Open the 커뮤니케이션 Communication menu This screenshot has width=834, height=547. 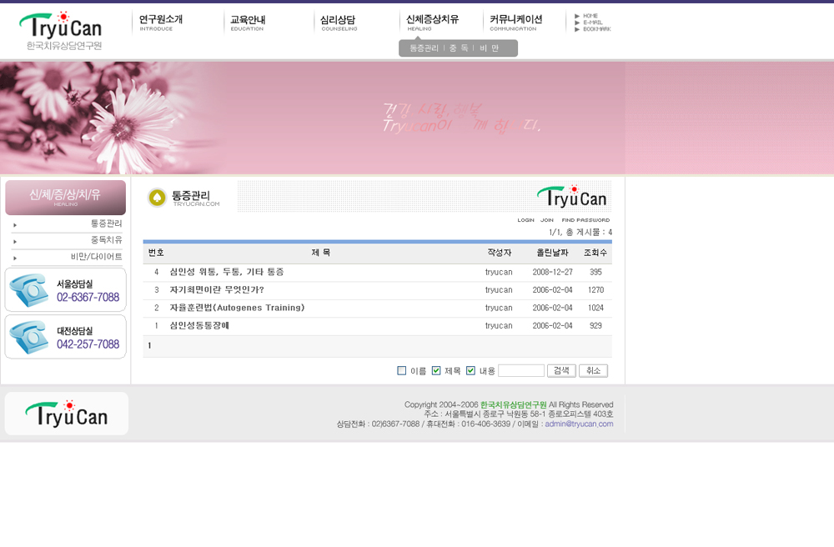(515, 22)
